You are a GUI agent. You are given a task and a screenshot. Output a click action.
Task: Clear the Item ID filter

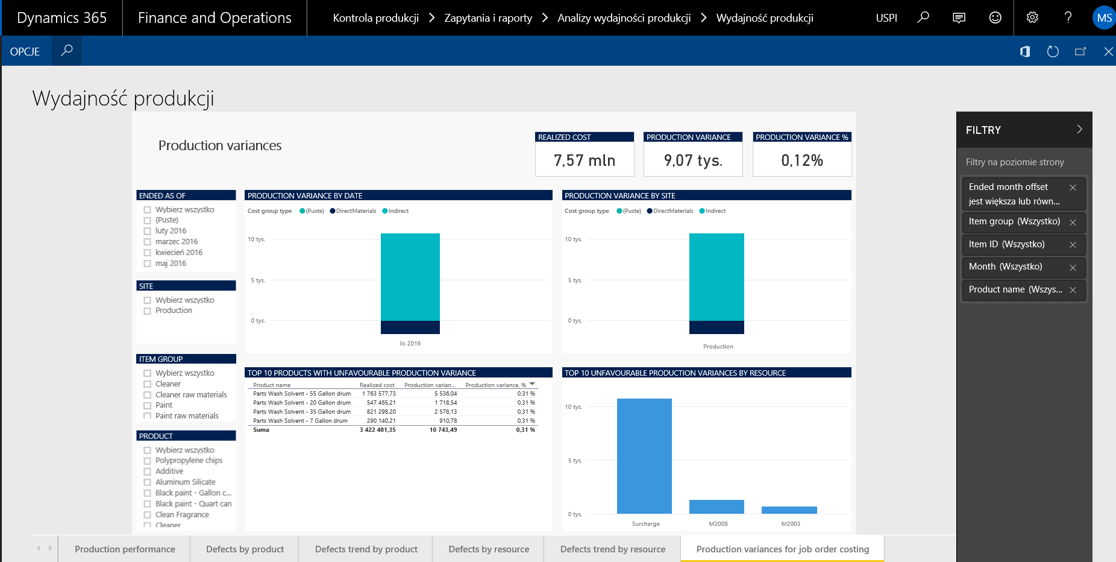pos(1073,245)
